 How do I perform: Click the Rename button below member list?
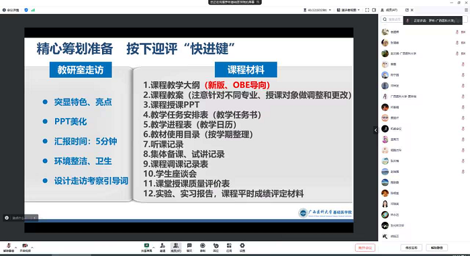coord(411,248)
